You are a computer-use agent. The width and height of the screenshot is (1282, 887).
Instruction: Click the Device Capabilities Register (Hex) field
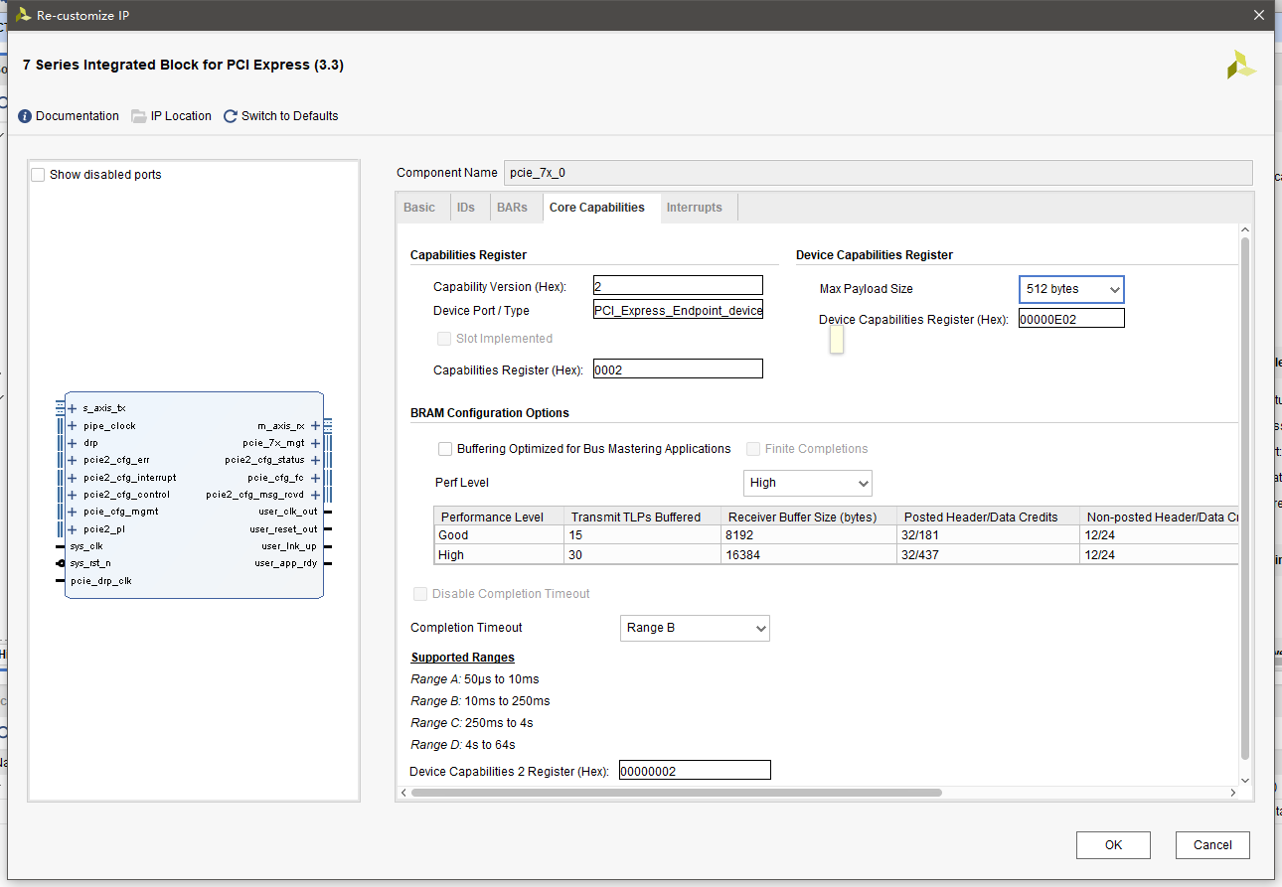pos(1071,319)
